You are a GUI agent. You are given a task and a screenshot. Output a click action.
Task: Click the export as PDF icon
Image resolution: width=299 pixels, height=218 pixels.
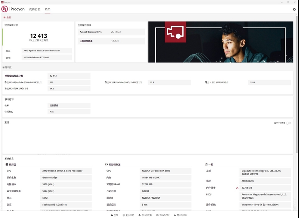point(157,215)
